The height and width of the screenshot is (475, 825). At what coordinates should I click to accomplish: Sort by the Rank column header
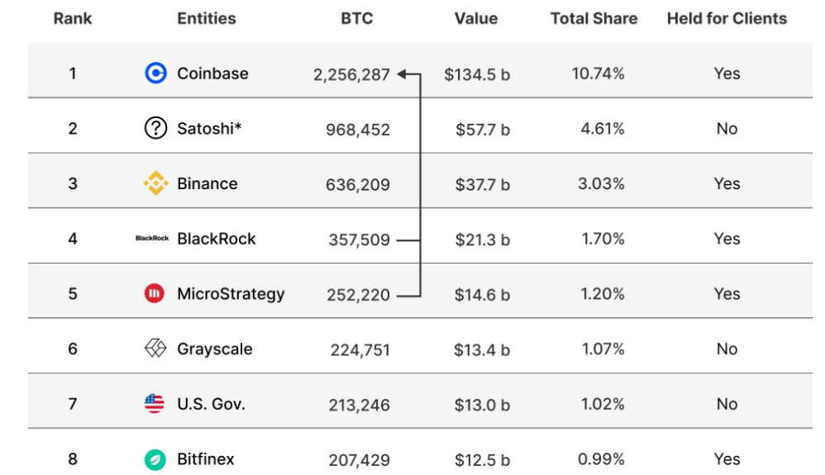73,18
